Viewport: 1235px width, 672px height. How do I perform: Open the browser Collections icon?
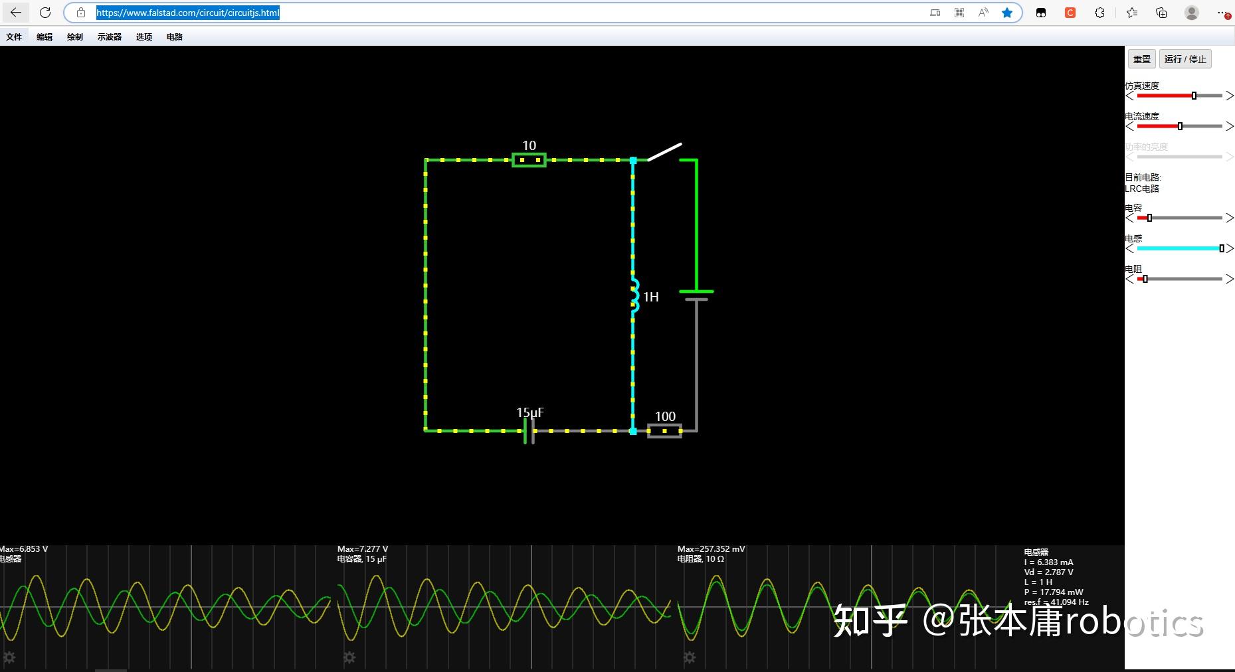coord(1161,12)
